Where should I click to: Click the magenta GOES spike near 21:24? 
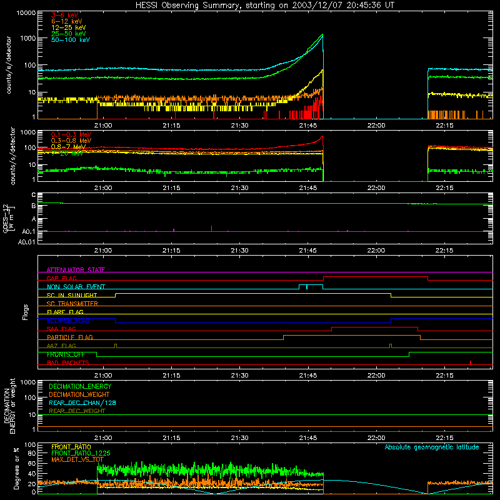point(212,228)
